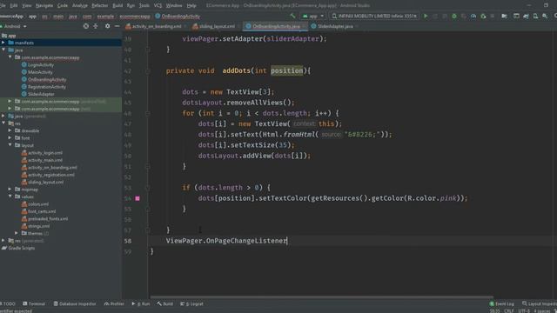The height and width of the screenshot is (313, 557).
Task: Click the Expand All icon in project panel
Action: pyautogui.click(x=96, y=26)
